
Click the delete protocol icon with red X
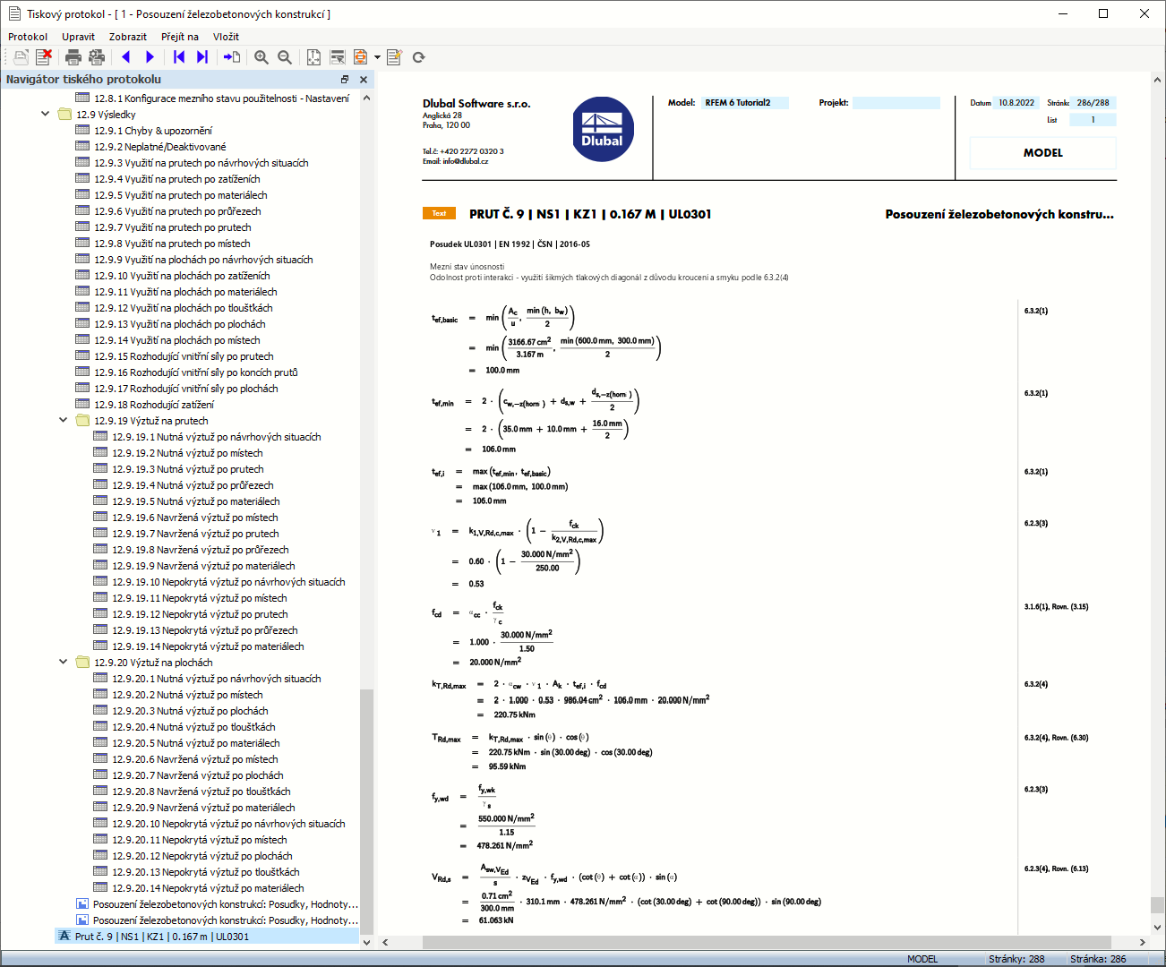(43, 57)
